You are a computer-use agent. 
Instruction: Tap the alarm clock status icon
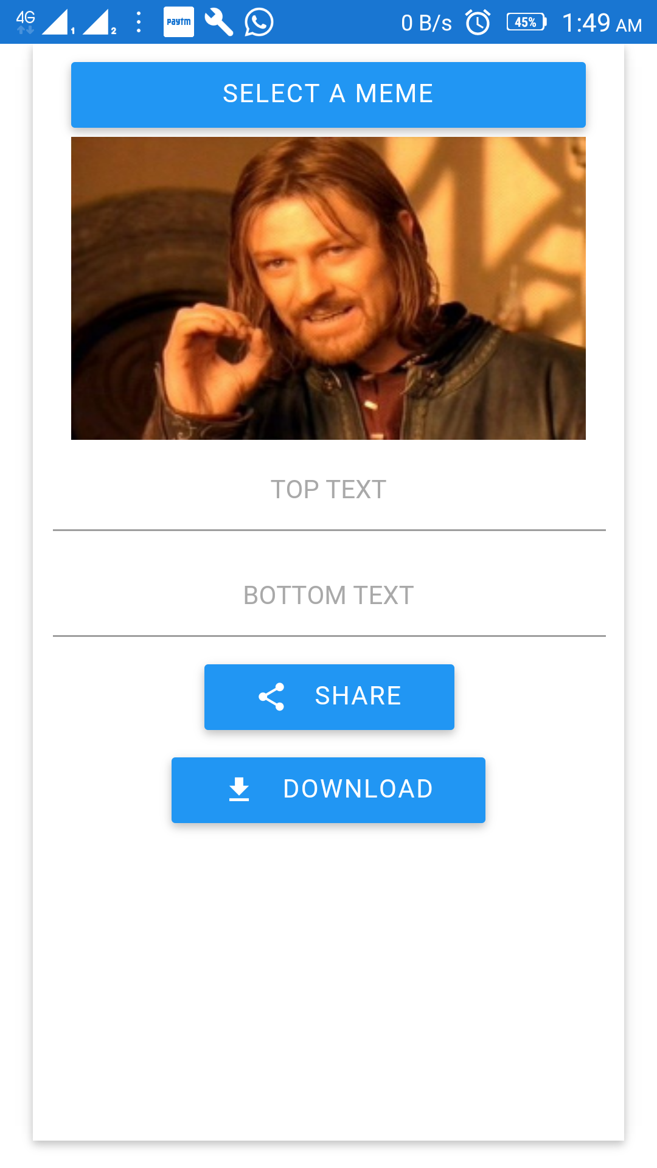pos(478,23)
